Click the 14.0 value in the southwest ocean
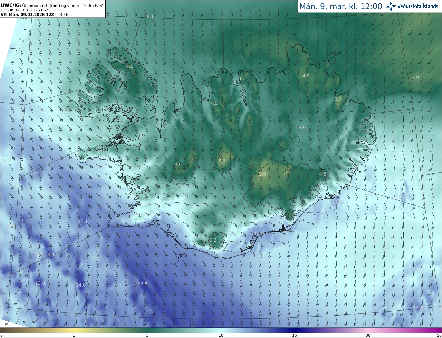This screenshot has height=338, width=442. point(80,285)
